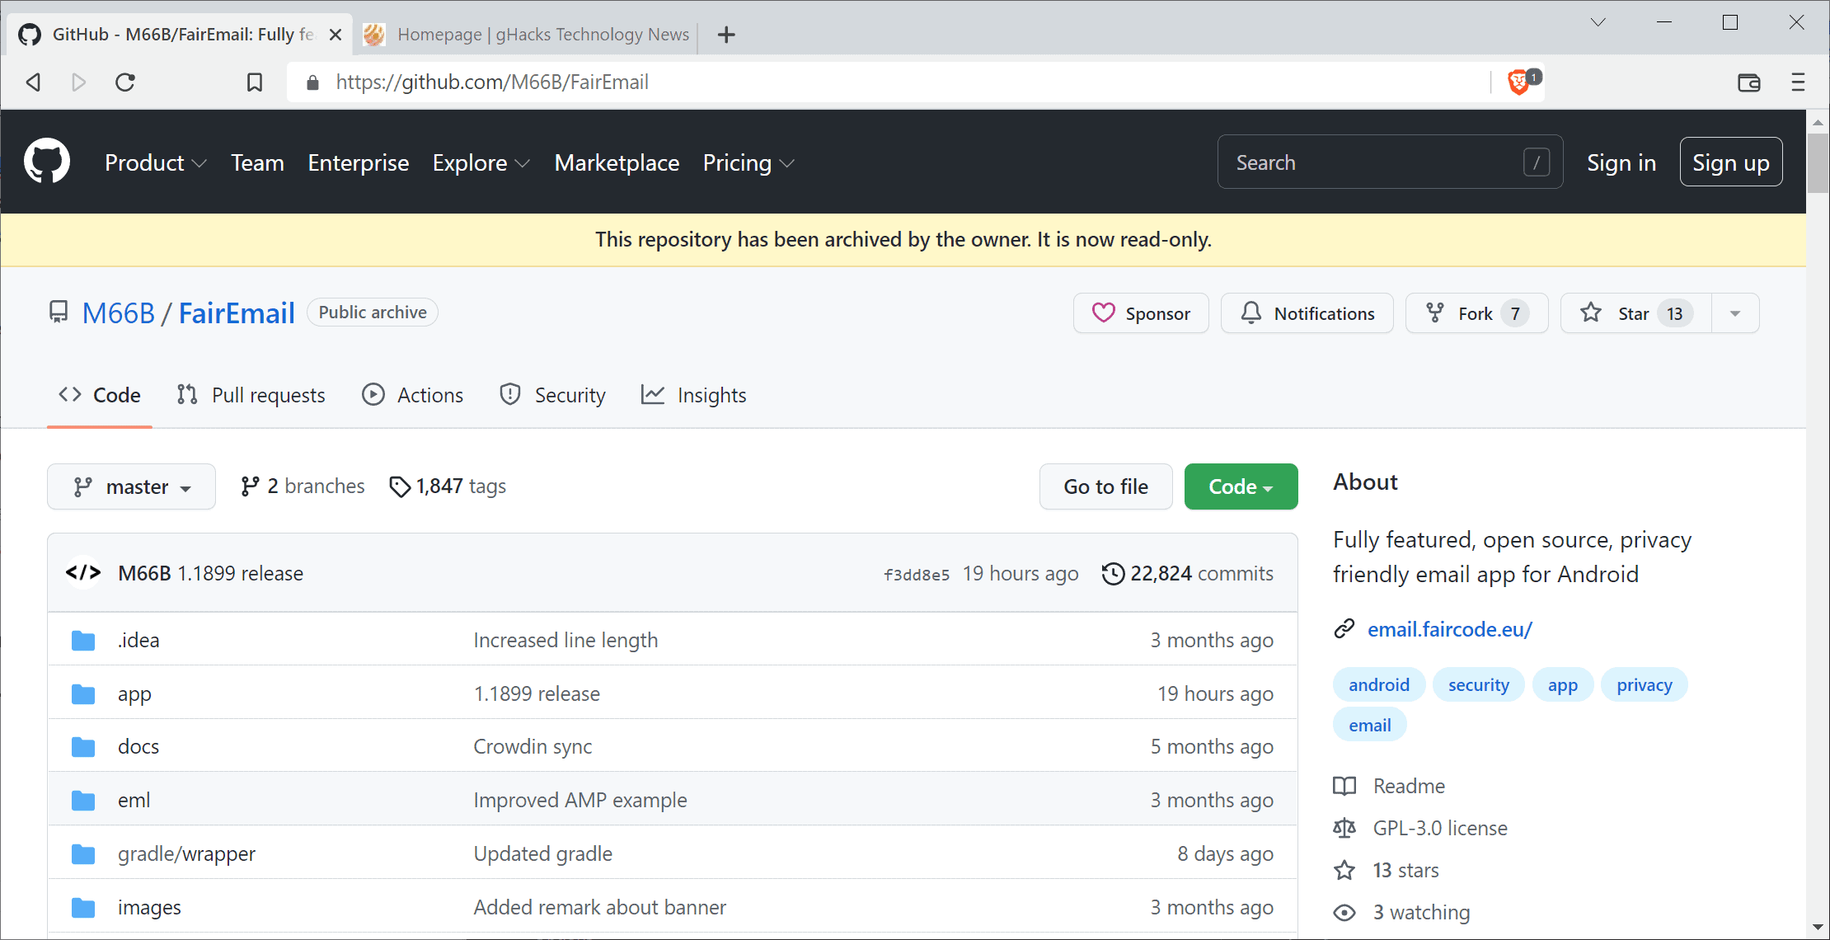Click the Sponsor heart icon
The height and width of the screenshot is (940, 1830).
point(1103,313)
